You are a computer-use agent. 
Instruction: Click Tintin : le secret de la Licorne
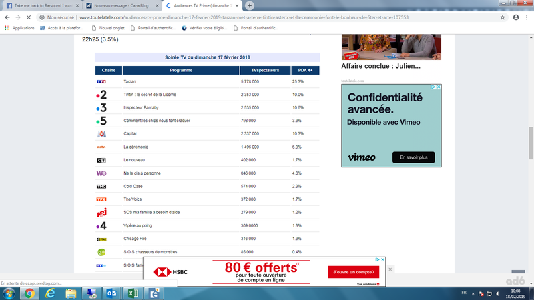pyautogui.click(x=150, y=95)
